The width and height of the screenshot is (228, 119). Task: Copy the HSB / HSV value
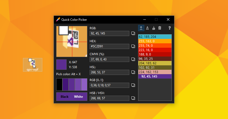click(133, 98)
